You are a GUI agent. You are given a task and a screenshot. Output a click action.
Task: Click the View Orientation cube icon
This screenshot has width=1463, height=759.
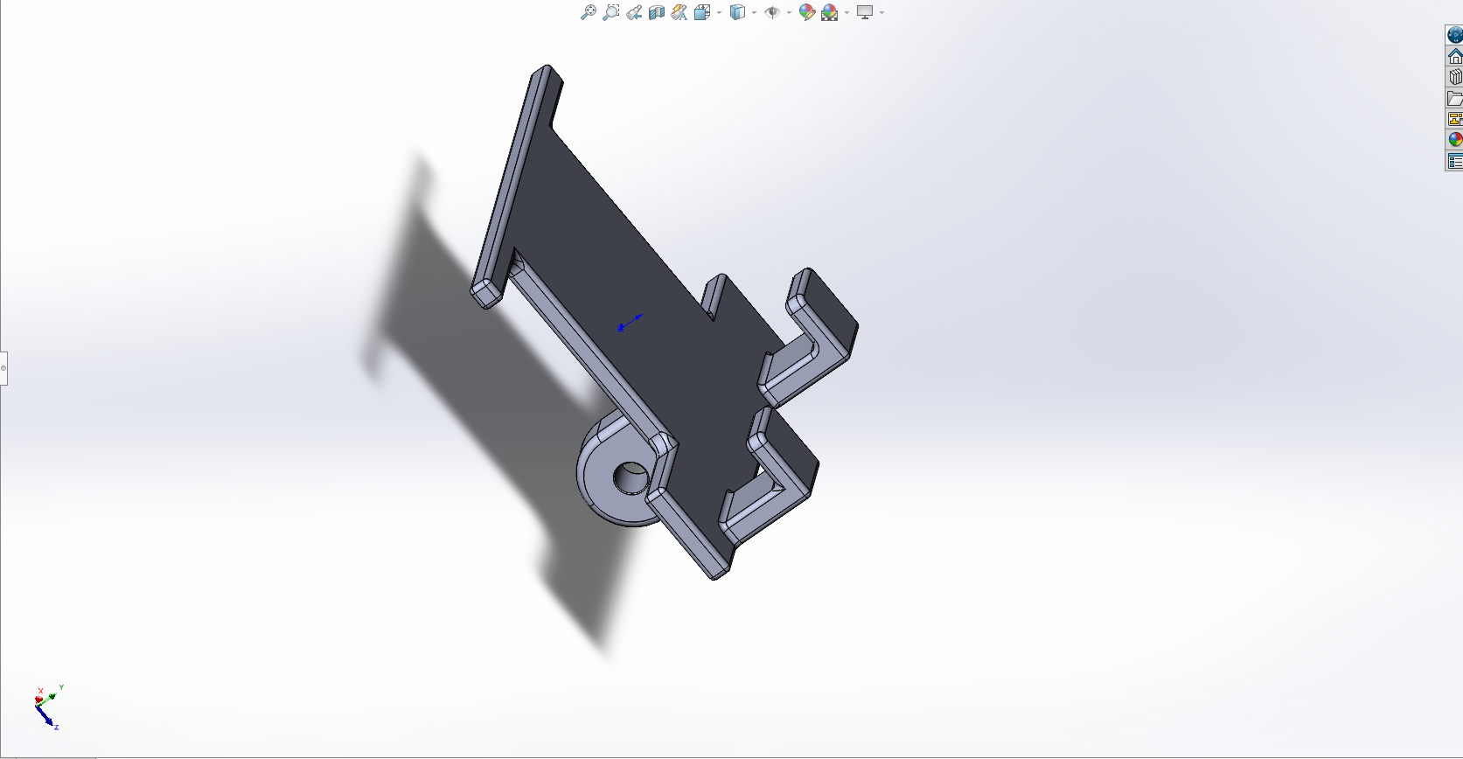coord(702,12)
